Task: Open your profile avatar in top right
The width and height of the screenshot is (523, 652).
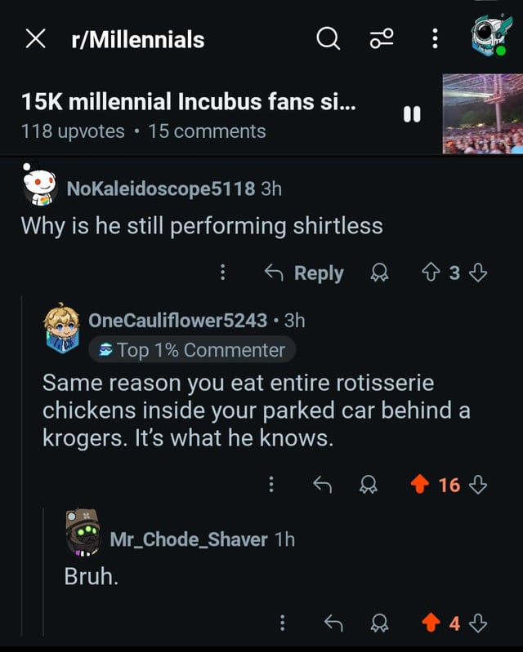Action: [489, 36]
